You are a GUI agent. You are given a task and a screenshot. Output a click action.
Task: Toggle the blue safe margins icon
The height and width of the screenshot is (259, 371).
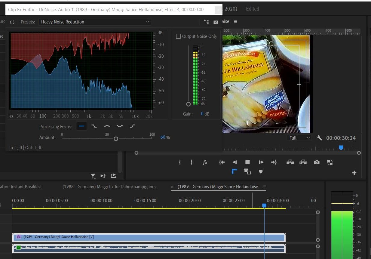tap(235, 171)
